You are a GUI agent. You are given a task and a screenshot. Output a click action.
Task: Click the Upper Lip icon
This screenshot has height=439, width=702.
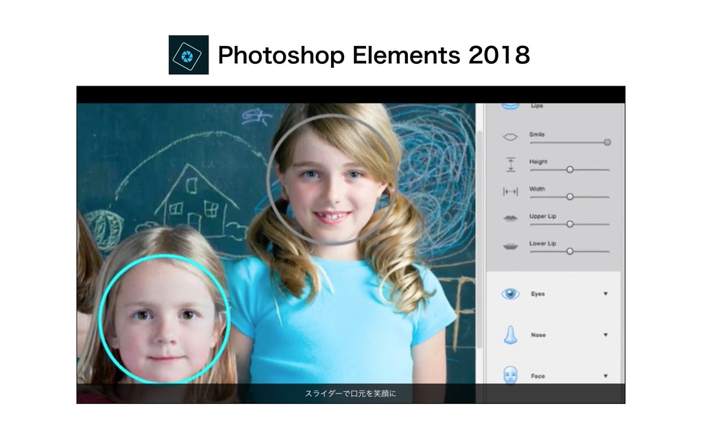click(510, 219)
